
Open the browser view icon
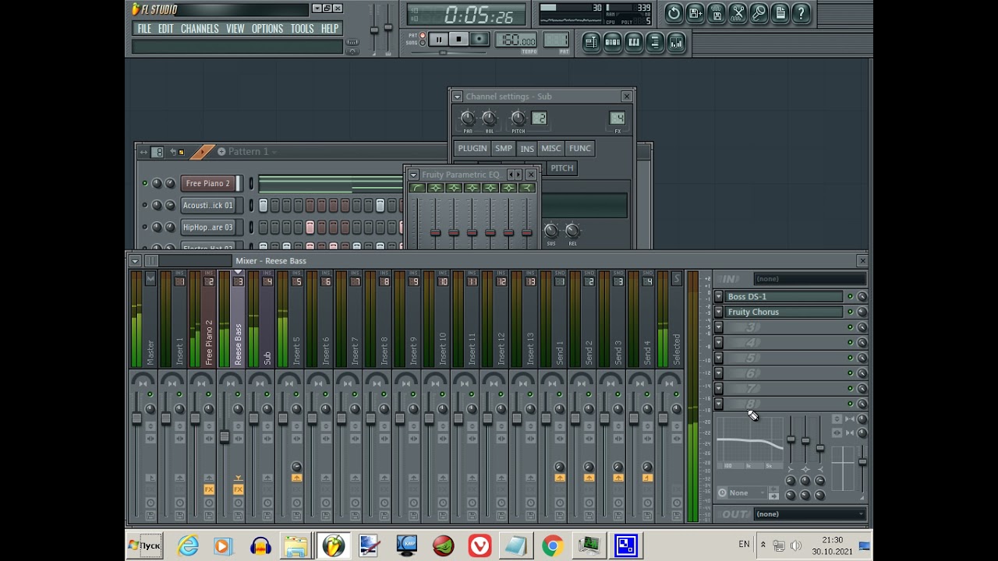click(654, 42)
